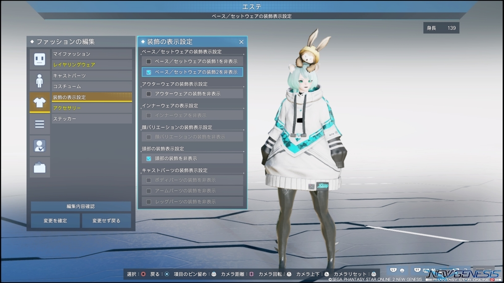Uncheck ベース/セットウェアの装飾2を非表示
Image resolution: width=504 pixels, height=283 pixels.
pos(149,72)
